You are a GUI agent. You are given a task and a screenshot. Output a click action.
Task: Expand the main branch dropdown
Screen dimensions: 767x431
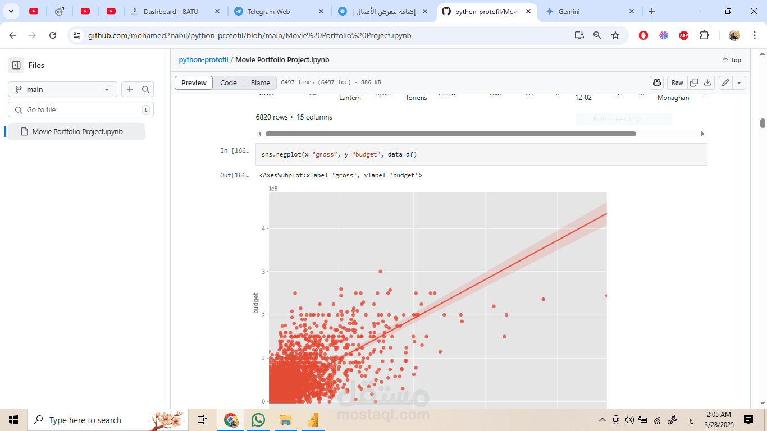click(62, 89)
